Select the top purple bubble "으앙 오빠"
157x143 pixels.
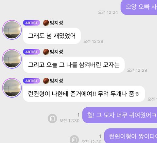point(139,7)
